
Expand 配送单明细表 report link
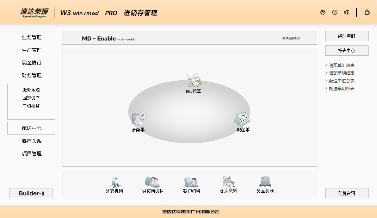(341, 89)
